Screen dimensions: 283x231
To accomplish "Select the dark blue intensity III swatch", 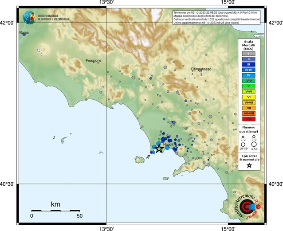I will 249,64.
